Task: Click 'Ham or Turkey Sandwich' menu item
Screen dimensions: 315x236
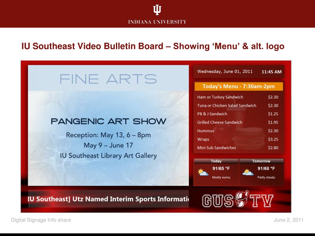Action: 220,97
